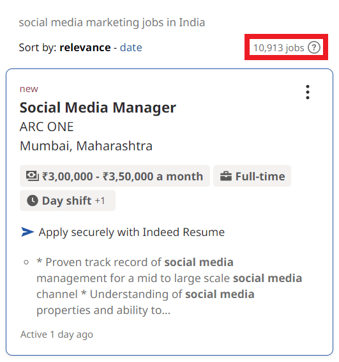Image resolution: width=339 pixels, height=362 pixels.
Task: Click the 'new' label on the job card
Action: pos(29,89)
